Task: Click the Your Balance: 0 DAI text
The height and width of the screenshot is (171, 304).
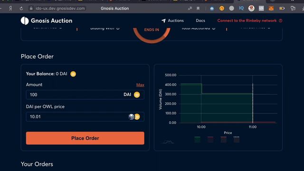Action: click(x=47, y=74)
